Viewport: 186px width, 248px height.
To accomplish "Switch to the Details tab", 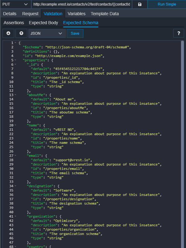I will click(x=10, y=14).
